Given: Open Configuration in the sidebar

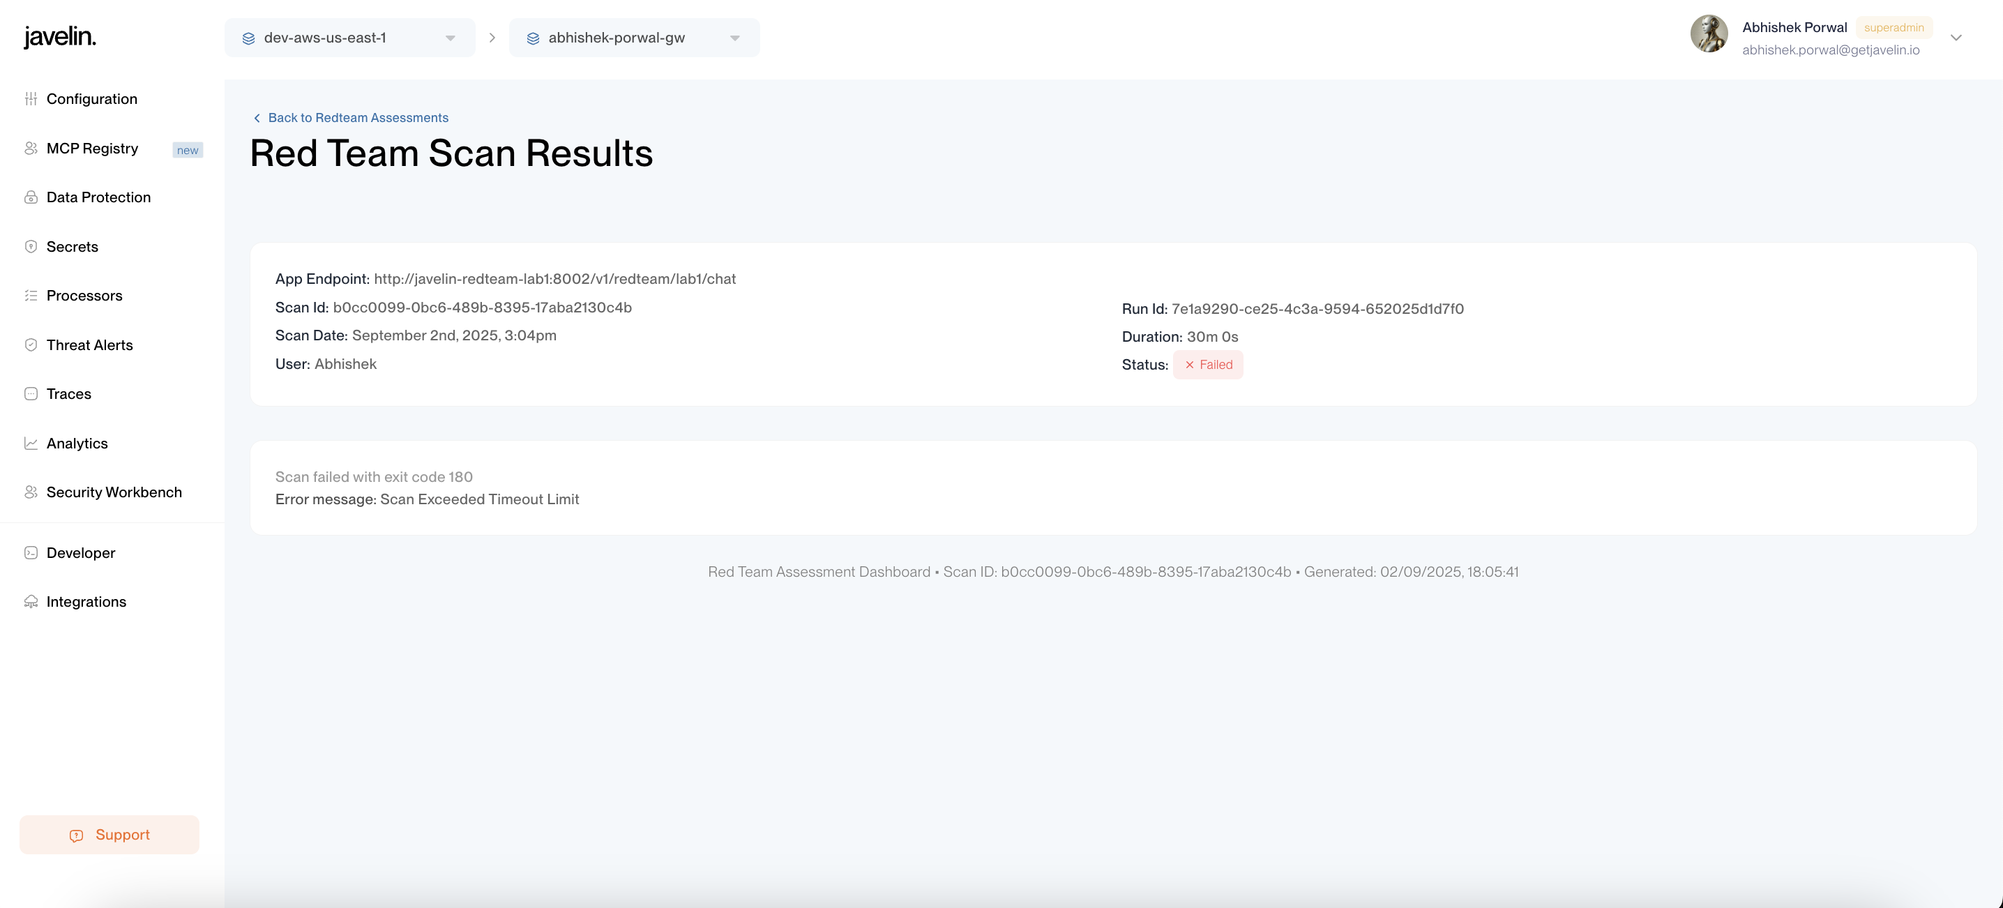Looking at the screenshot, I should pyautogui.click(x=92, y=99).
